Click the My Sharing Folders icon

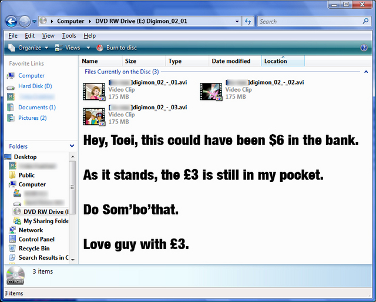17,221
